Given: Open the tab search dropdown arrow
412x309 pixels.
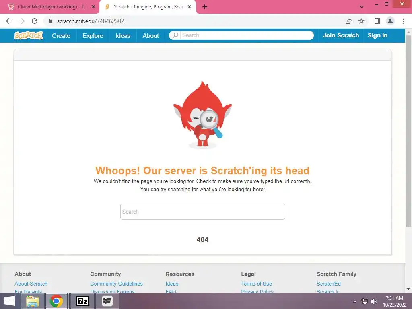Looking at the screenshot, I should point(362,7).
